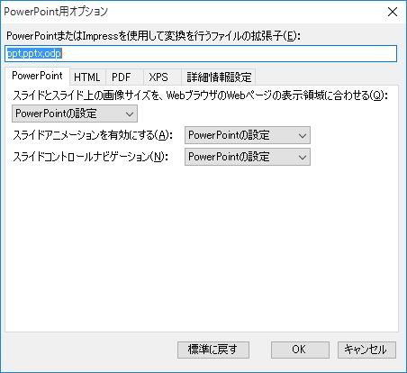
Task: Open the スライドアニメーションを有効にする dropdown
Action: 248,135
